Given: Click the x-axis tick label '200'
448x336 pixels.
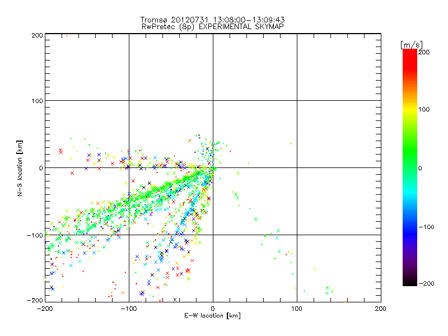Looking at the screenshot, I should (x=381, y=309).
